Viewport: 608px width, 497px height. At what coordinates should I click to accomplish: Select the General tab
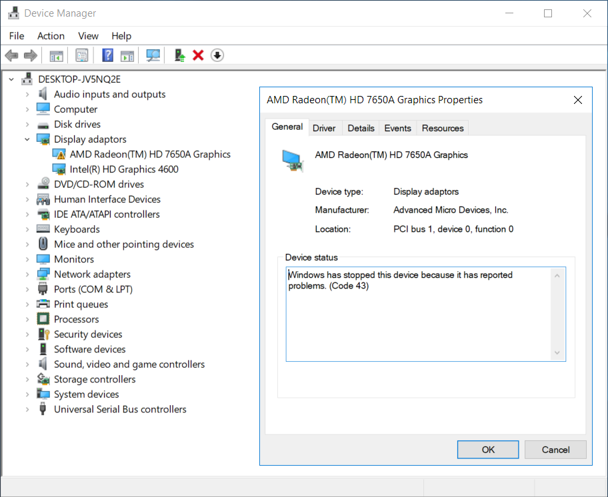287,127
